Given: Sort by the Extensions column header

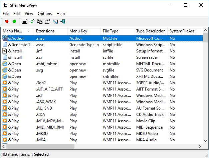Looking at the screenshot, I should click(51, 31).
